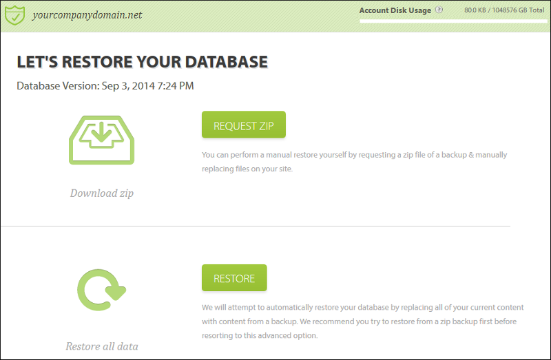
Task: Open the yourcompanydomain.net site link
Action: 87,14
